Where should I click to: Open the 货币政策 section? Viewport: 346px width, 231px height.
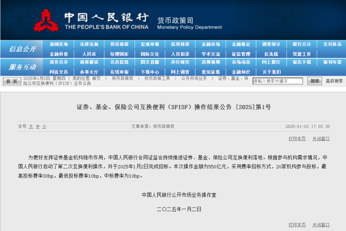119,45
